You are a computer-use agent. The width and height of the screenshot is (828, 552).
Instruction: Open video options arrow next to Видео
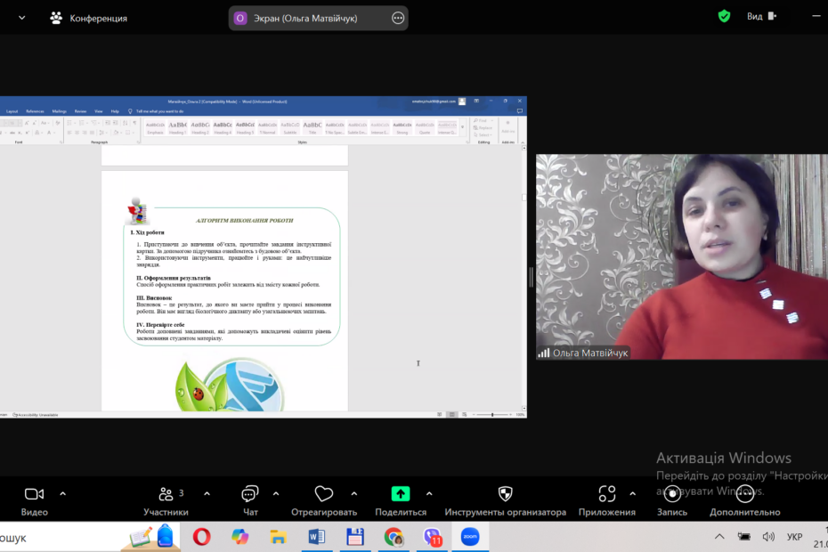click(63, 494)
